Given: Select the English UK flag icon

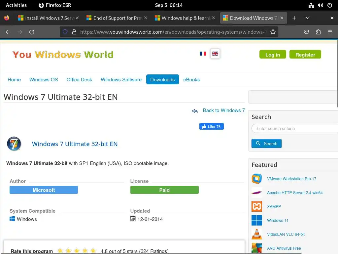Looking at the screenshot, I should tap(215, 54).
